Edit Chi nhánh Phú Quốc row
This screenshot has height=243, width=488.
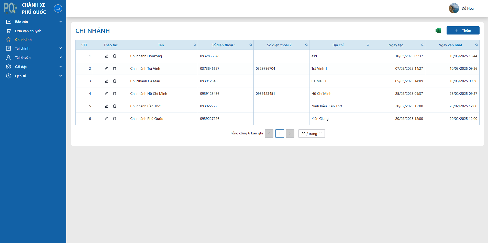coord(106,119)
